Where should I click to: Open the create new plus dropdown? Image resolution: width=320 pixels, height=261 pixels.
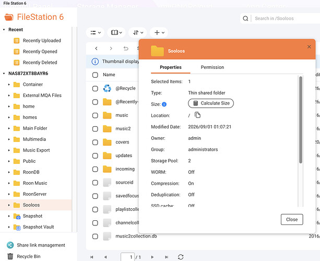(x=159, y=33)
